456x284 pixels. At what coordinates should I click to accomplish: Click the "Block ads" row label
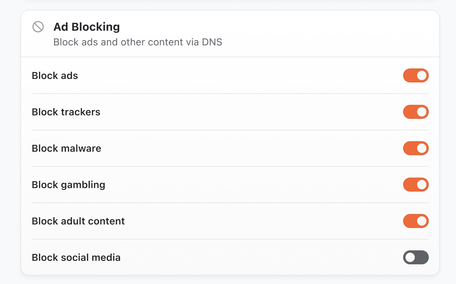[55, 76]
